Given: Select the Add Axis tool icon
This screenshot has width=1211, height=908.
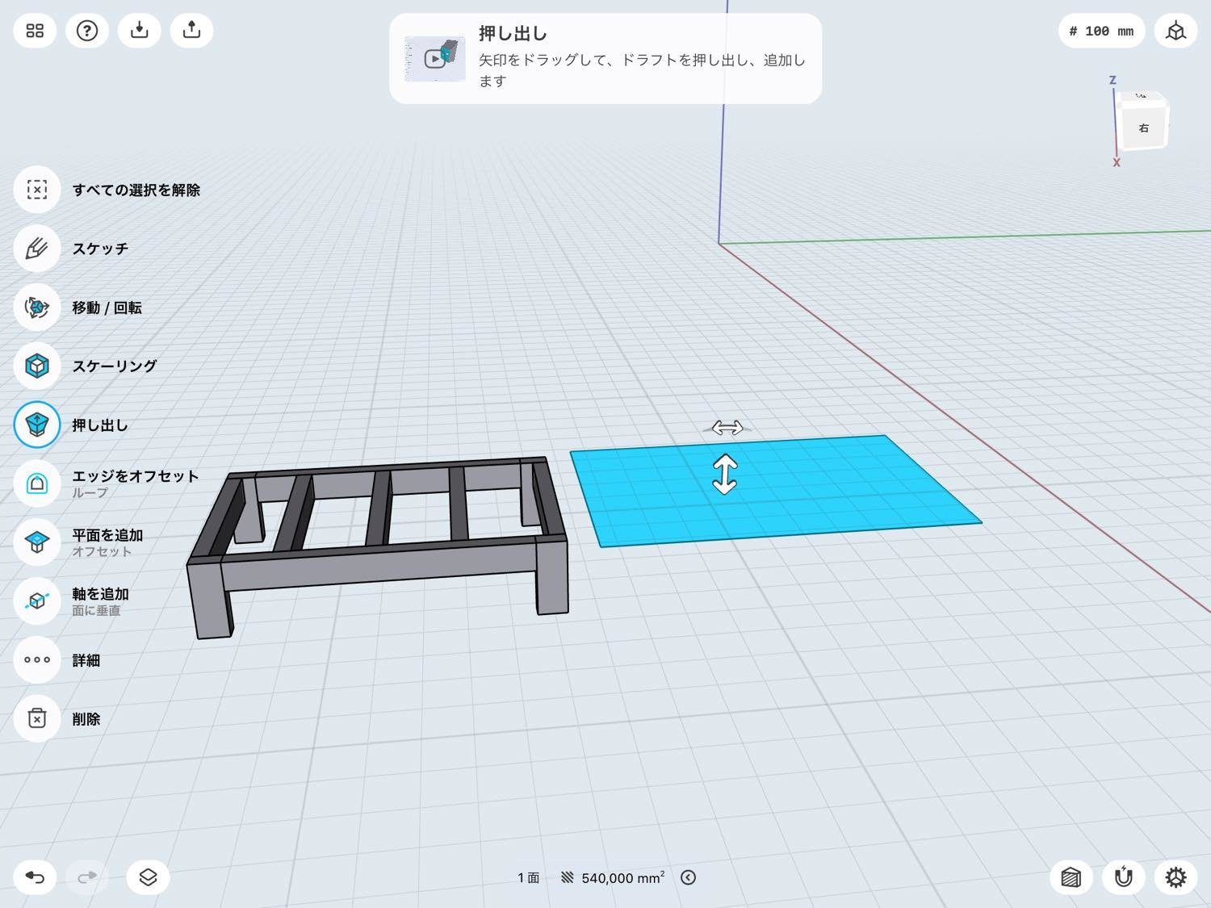Looking at the screenshot, I should click(x=37, y=601).
